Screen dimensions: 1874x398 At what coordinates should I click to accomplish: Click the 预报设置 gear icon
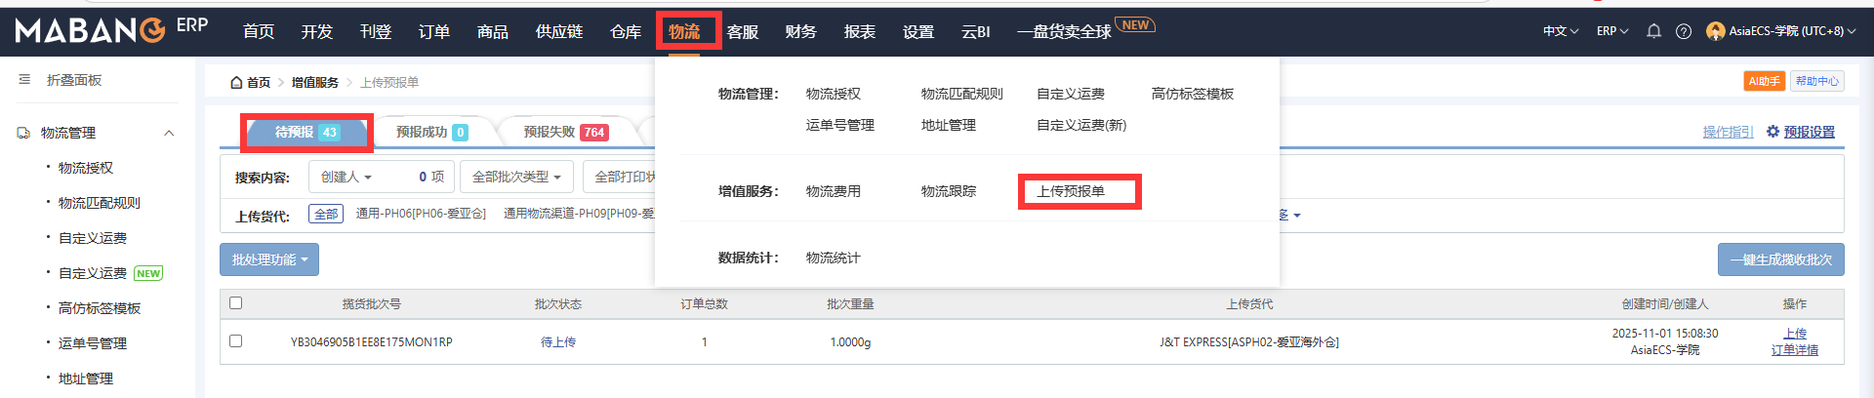(1772, 132)
